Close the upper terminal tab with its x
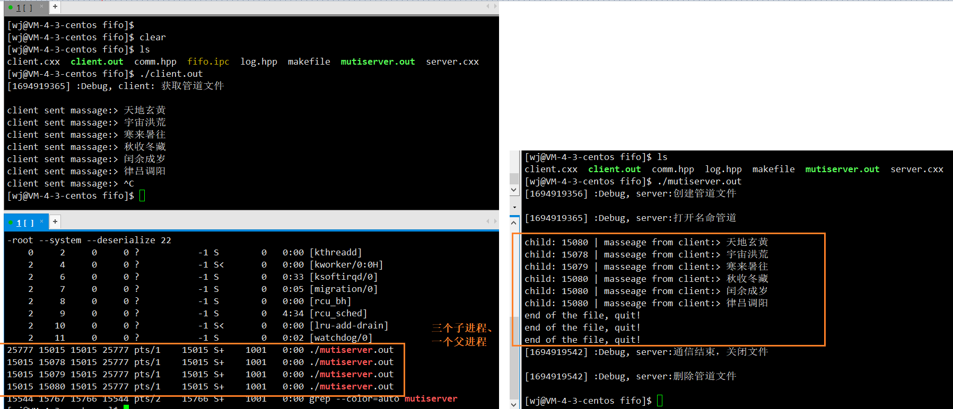Viewport: 953px width, 409px height. click(x=41, y=6)
